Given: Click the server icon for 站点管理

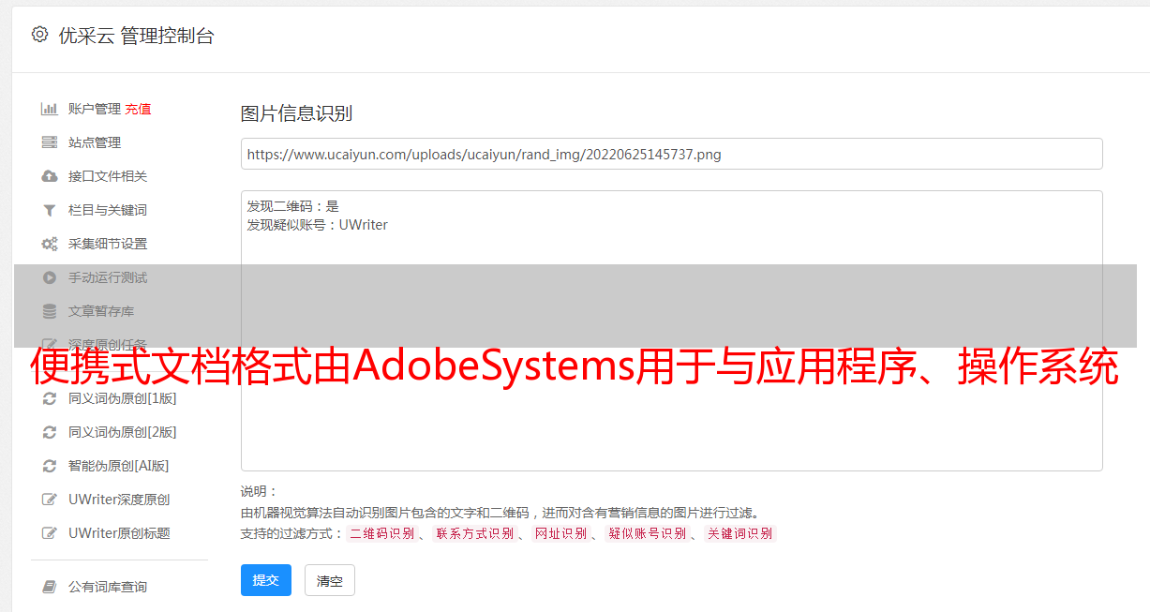Looking at the screenshot, I should [50, 142].
